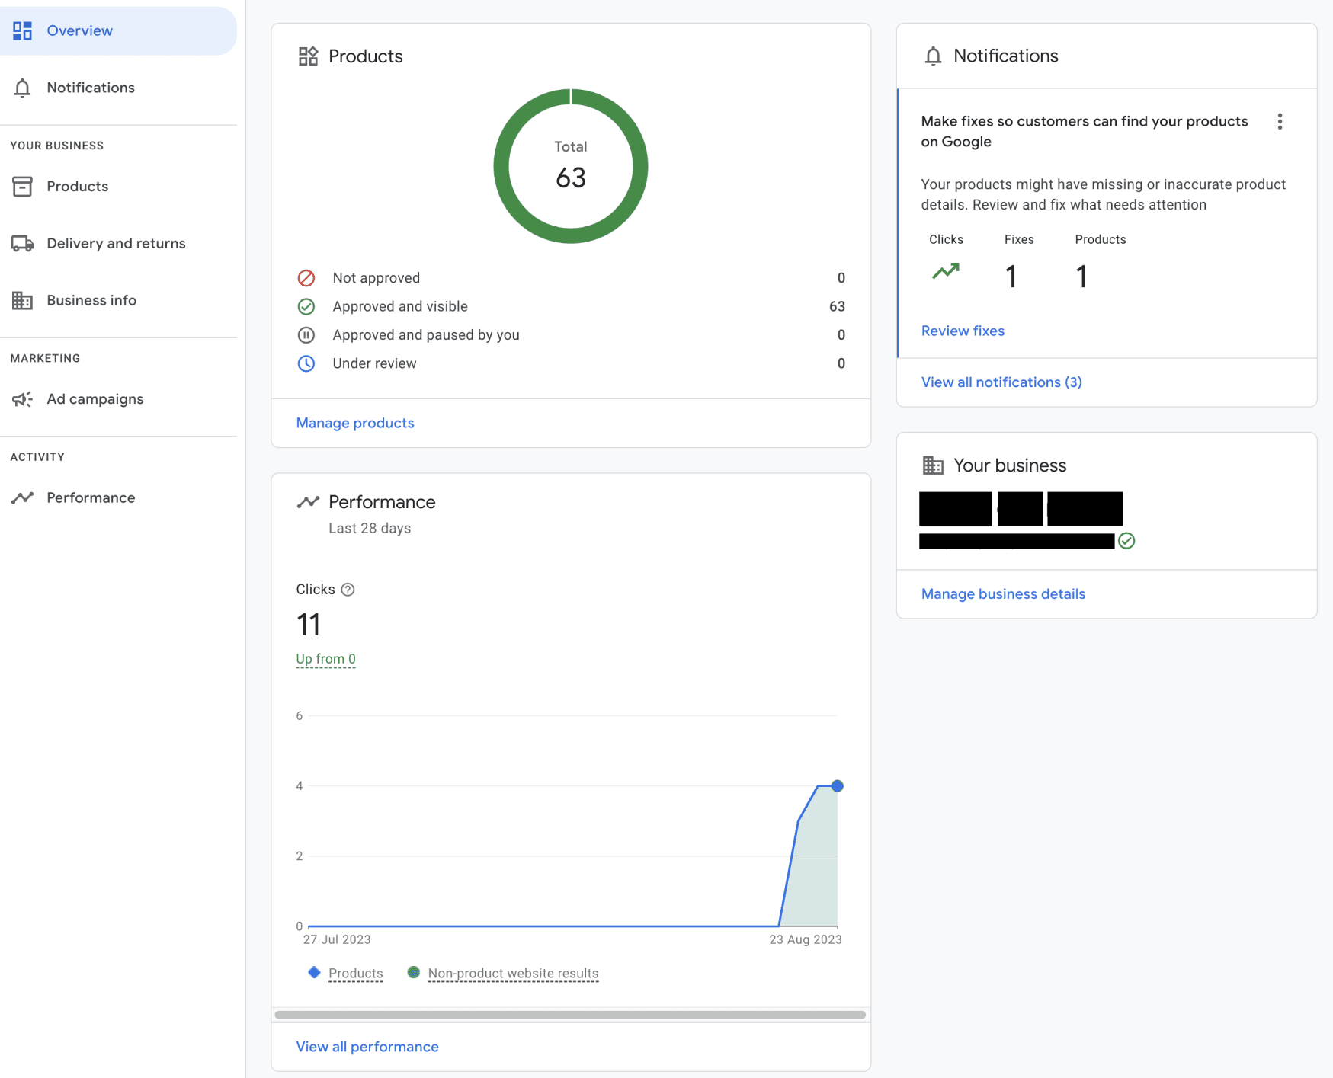Click the Overview dashboard grid icon
The width and height of the screenshot is (1333, 1078).
pos(22,30)
